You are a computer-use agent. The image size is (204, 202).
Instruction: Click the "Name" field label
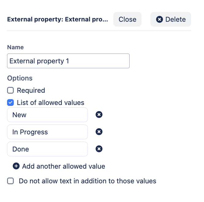15,47
